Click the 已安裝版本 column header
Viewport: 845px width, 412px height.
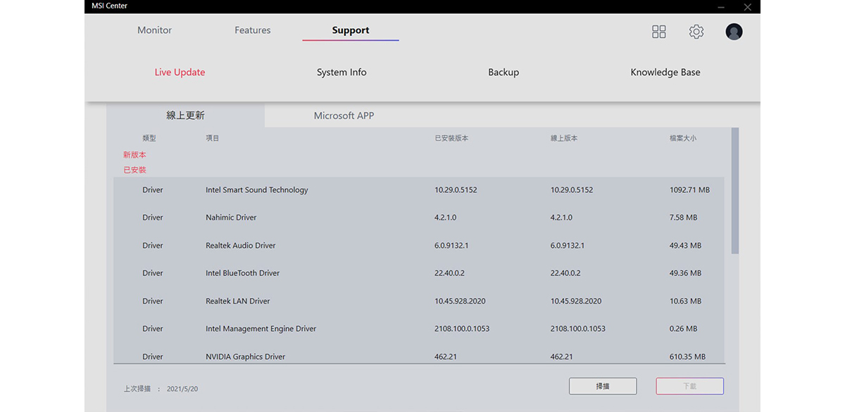coord(451,138)
